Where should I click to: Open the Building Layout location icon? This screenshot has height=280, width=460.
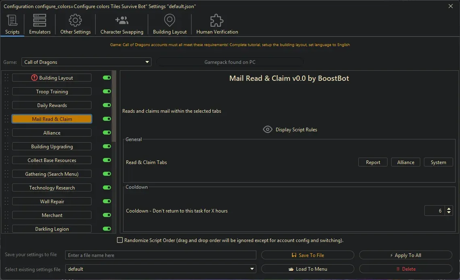(169, 20)
